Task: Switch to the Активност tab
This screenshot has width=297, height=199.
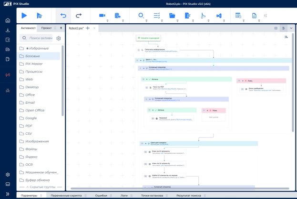Action: pyautogui.click(x=28, y=28)
